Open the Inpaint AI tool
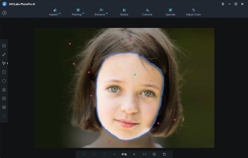 [55, 12]
